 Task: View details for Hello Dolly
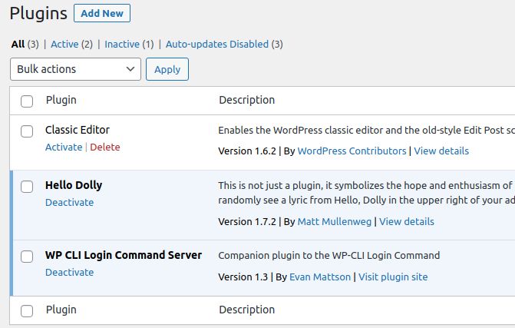coord(407,222)
